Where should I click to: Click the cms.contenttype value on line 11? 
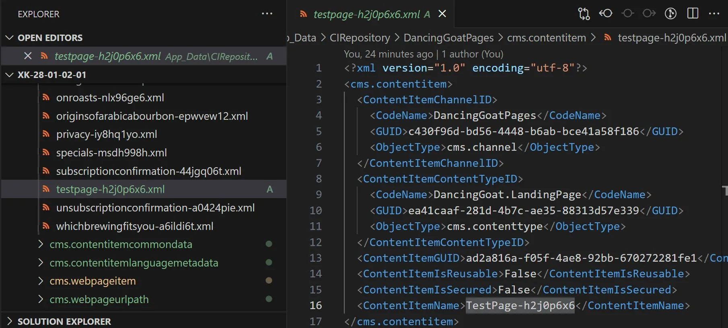tap(495, 226)
